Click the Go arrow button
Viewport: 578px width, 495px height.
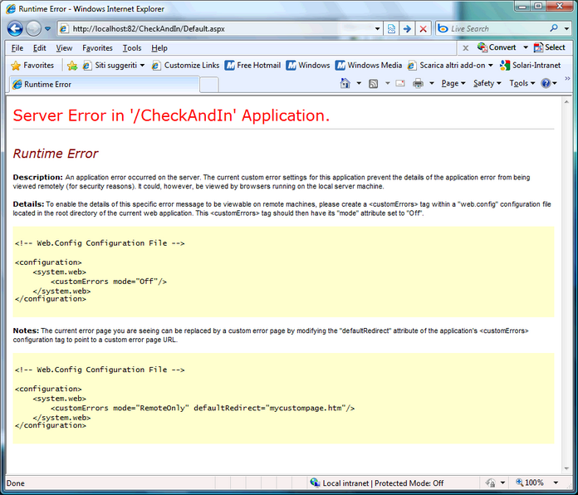(x=407, y=29)
